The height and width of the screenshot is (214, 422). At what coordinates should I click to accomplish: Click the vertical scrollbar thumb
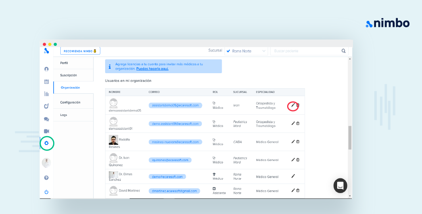pos(350,138)
